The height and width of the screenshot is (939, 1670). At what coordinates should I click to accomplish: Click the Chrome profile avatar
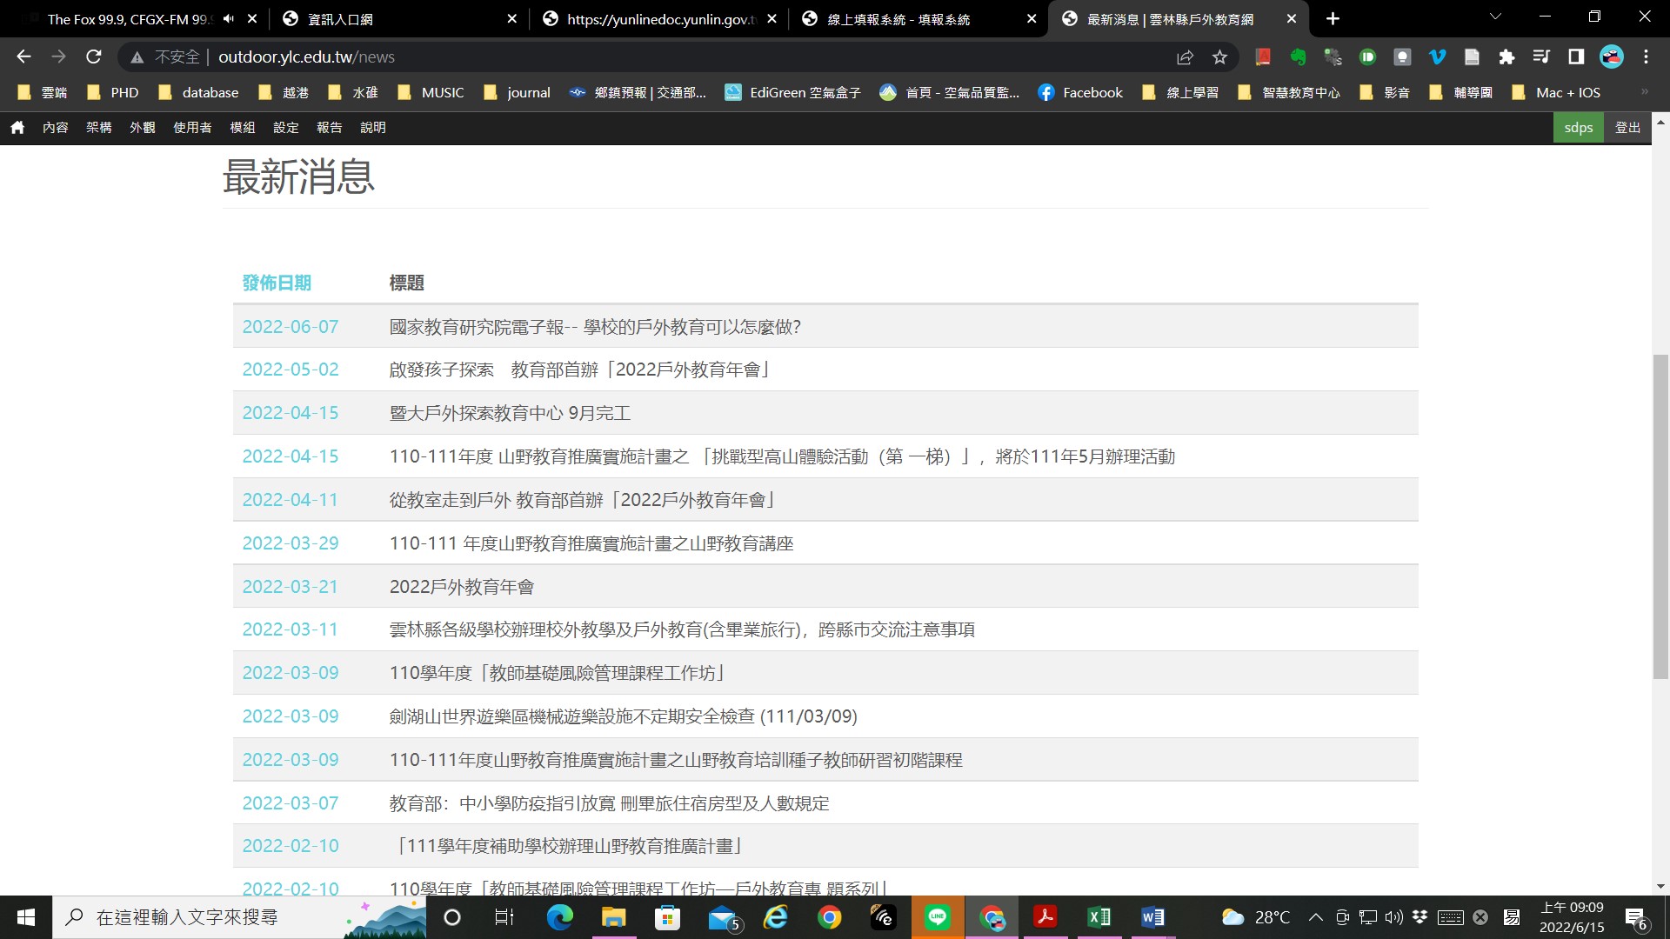pos(1612,57)
